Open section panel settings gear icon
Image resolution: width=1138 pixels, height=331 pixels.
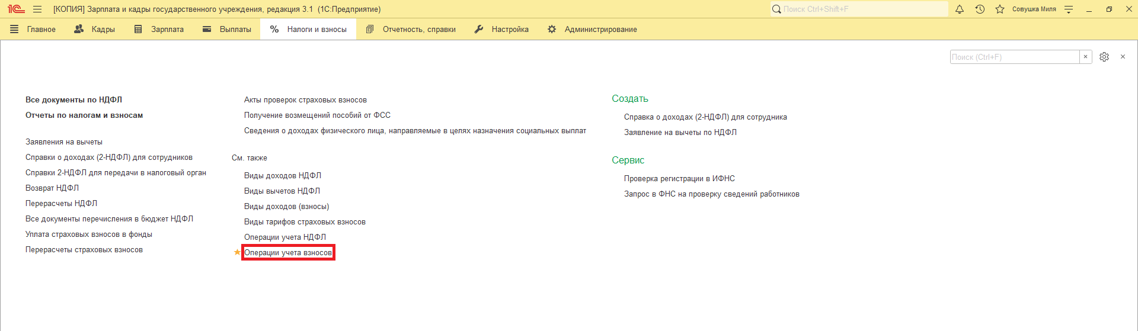point(1104,57)
